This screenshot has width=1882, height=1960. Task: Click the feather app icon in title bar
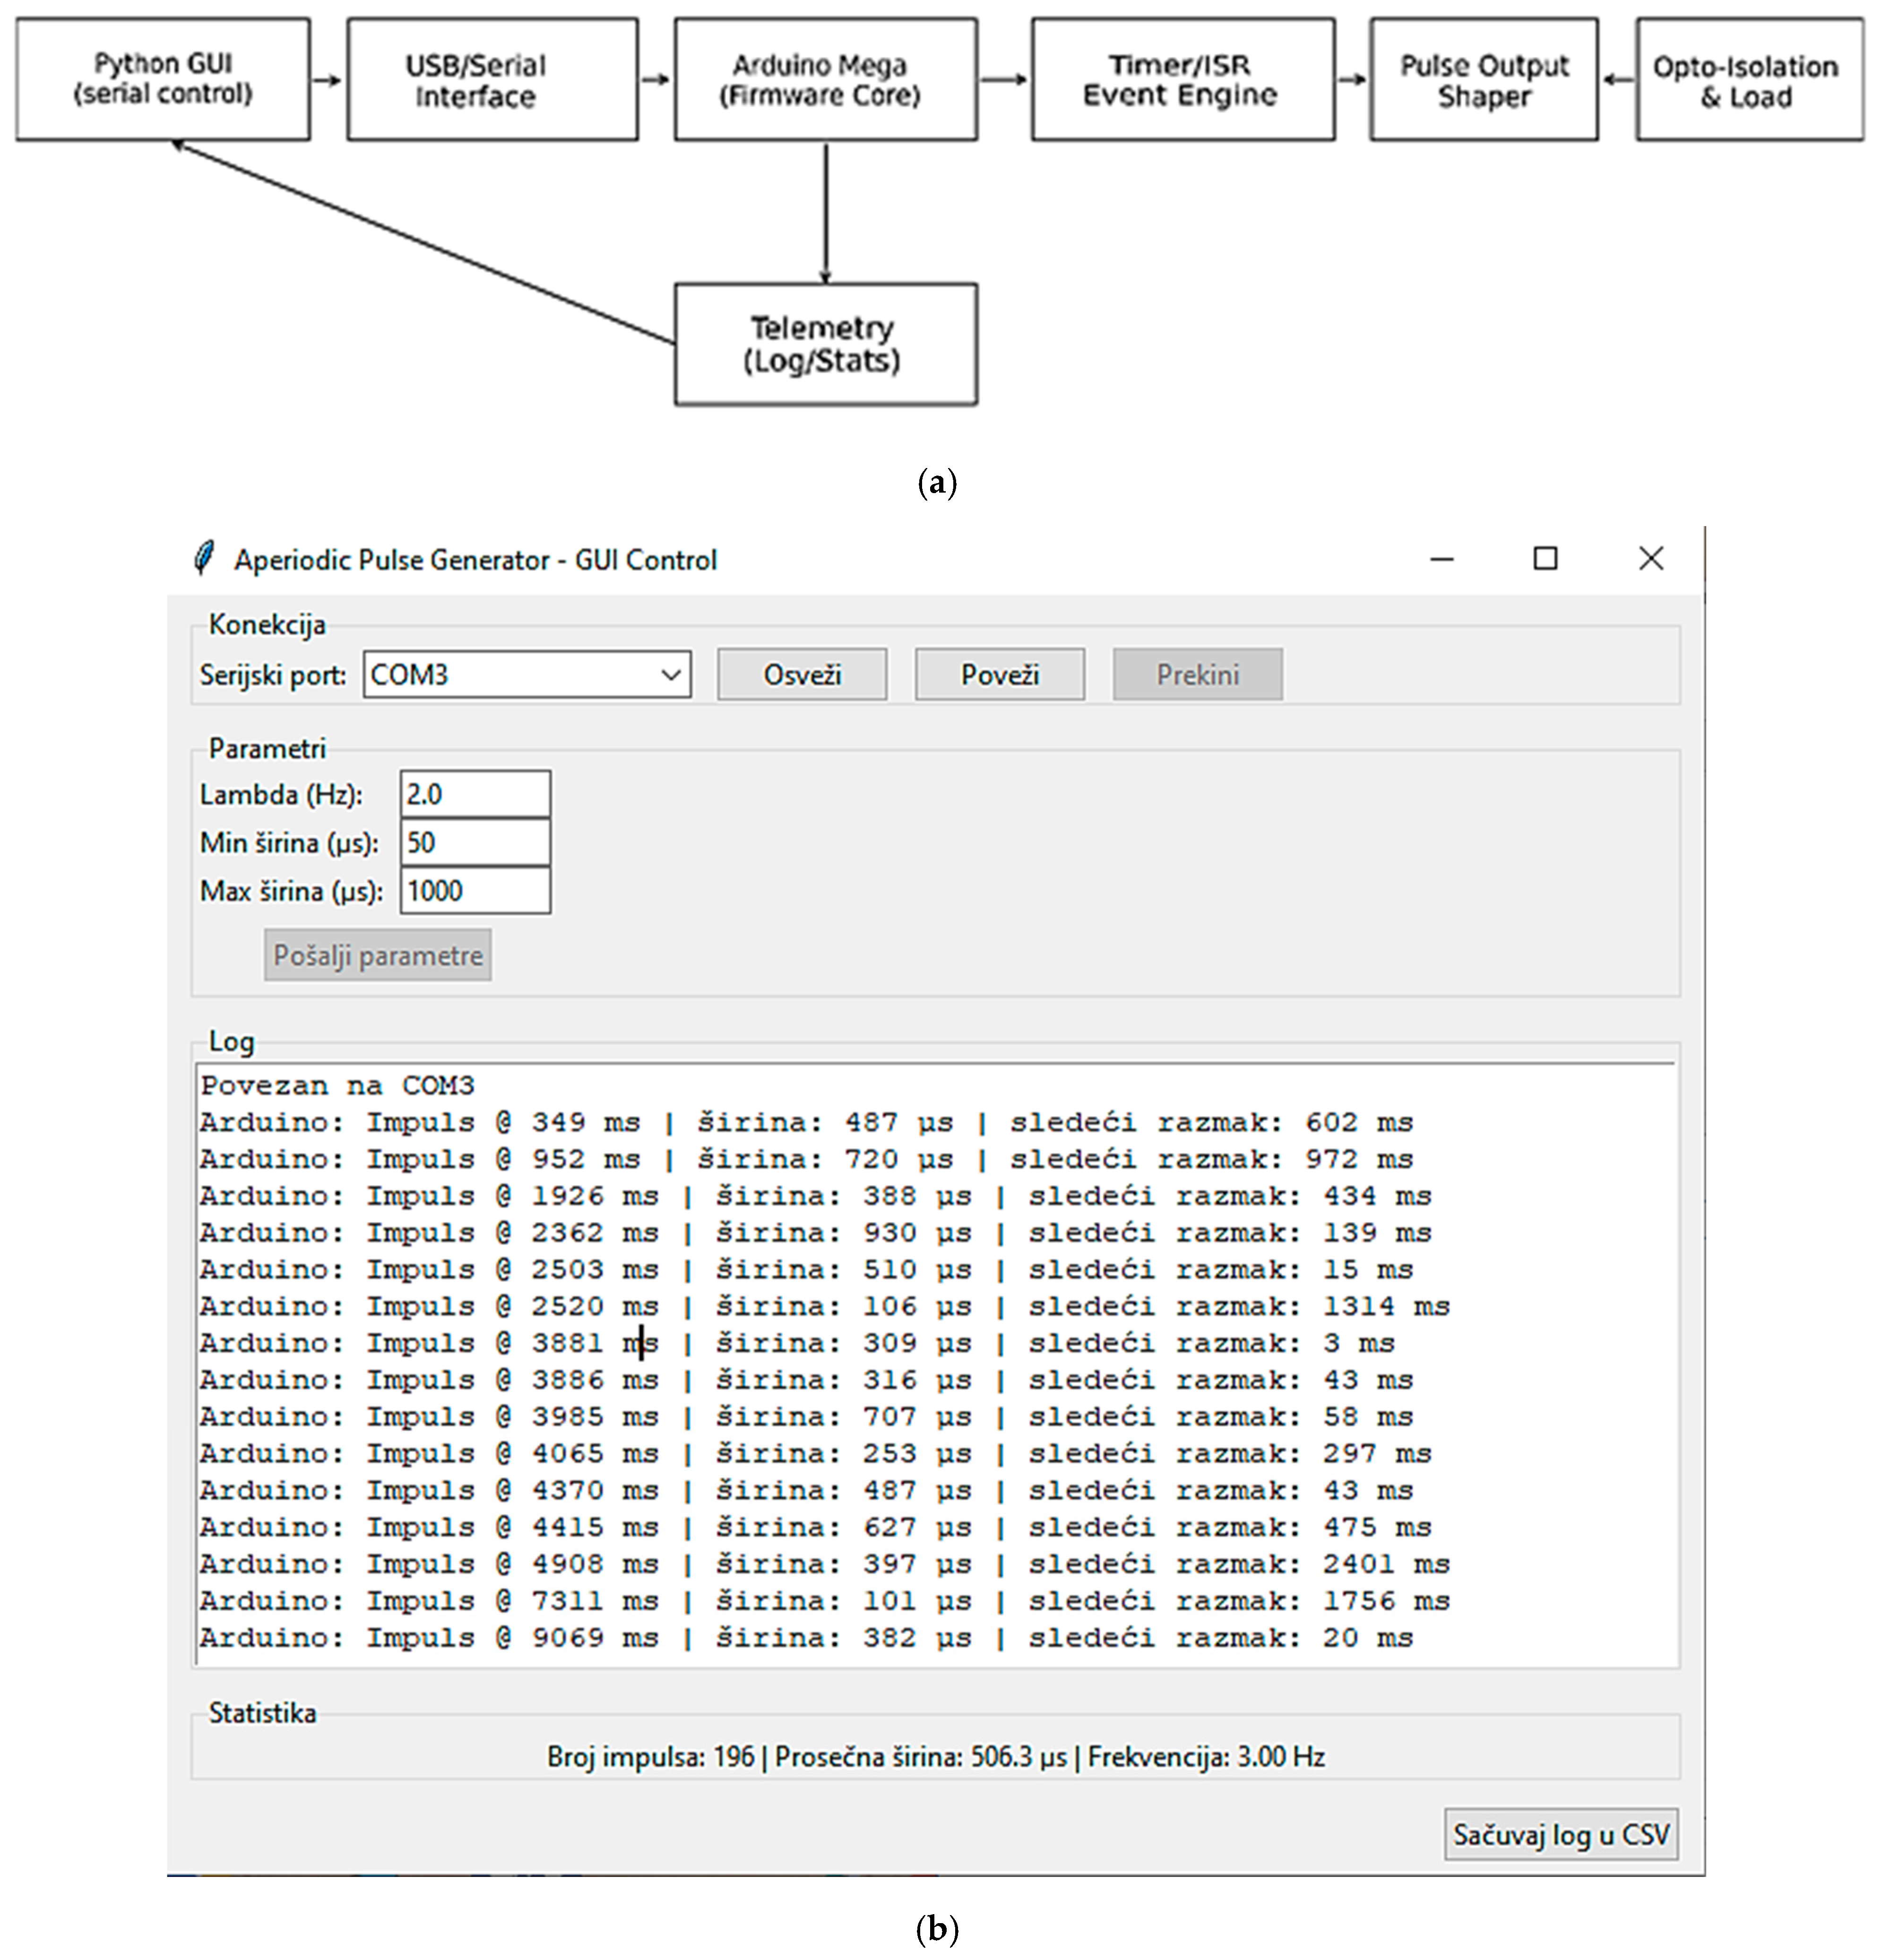click(204, 558)
